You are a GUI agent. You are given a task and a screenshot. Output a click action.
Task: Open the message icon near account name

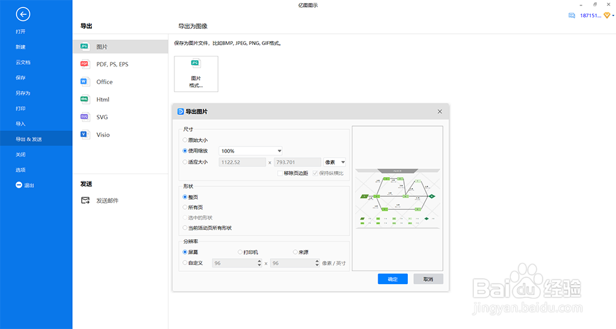click(572, 16)
